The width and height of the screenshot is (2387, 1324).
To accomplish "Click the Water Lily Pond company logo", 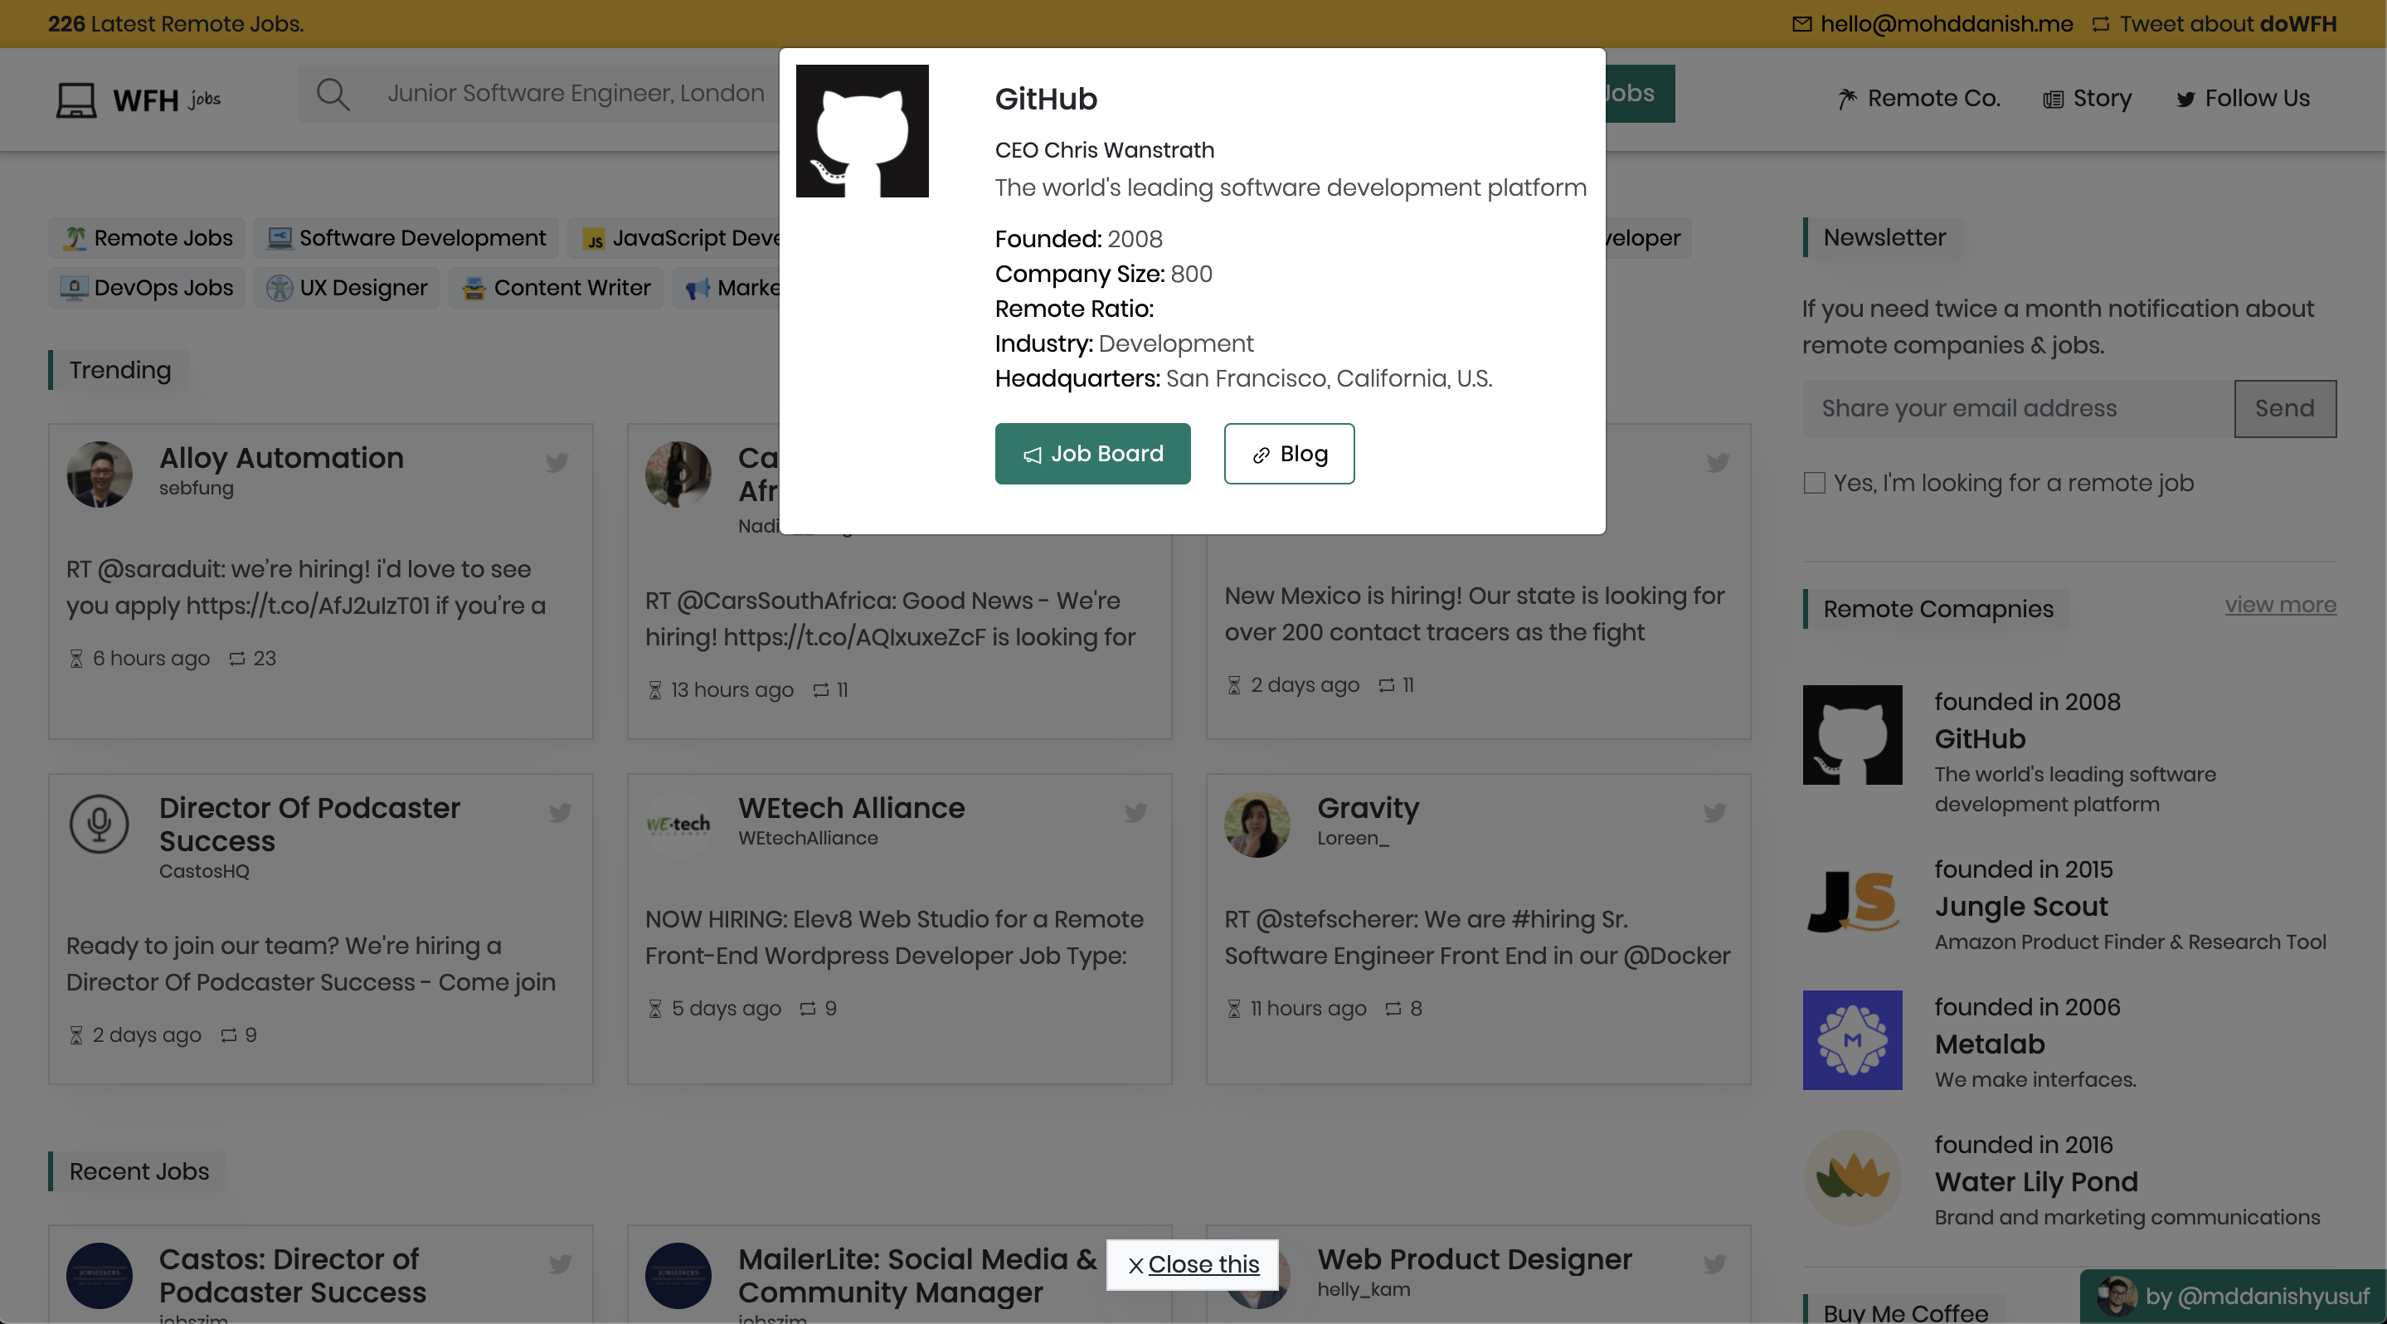I will [1851, 1176].
